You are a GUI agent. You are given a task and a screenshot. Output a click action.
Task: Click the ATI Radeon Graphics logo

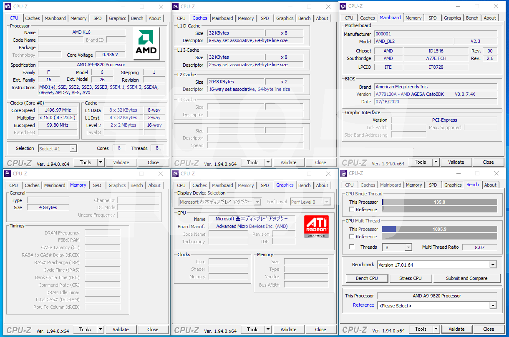point(316,227)
